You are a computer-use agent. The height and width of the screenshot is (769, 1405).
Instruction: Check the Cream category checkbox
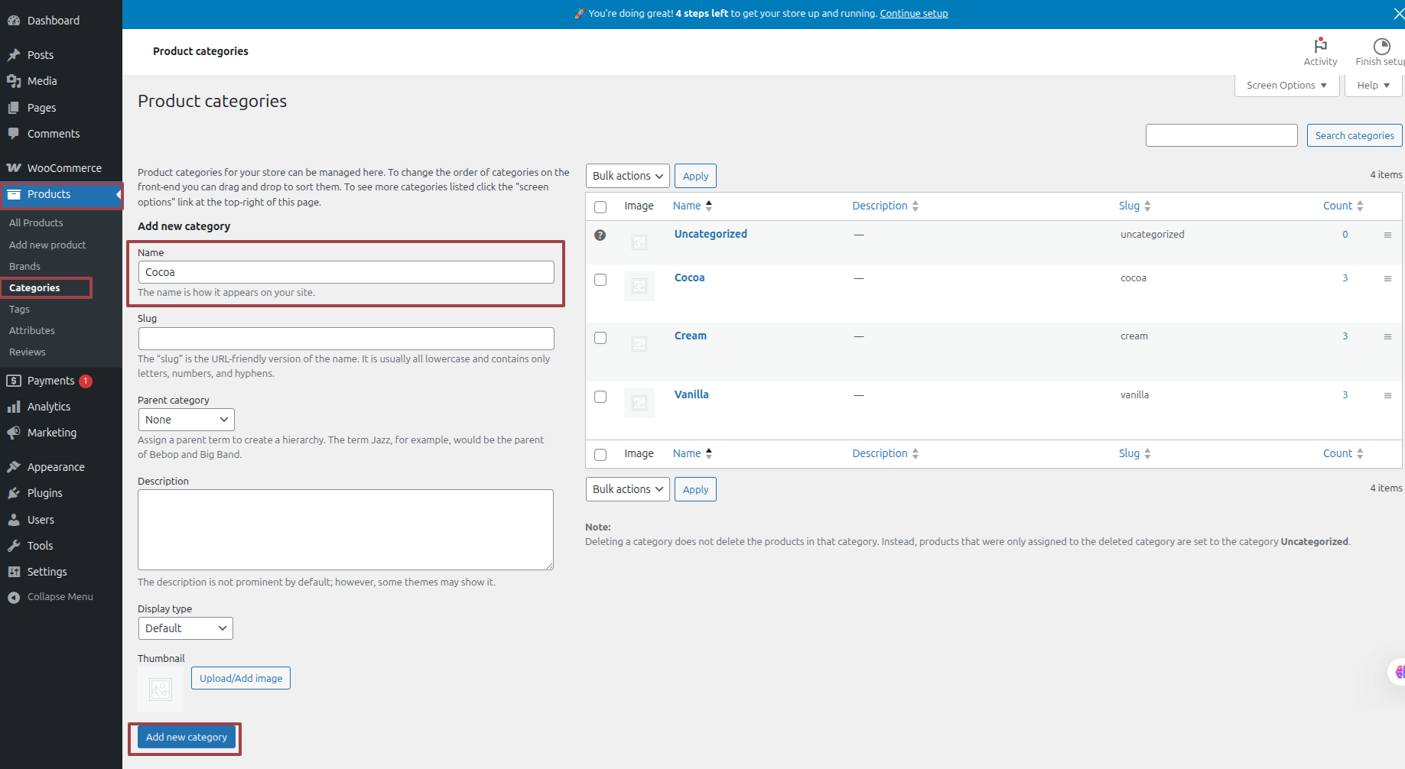tap(600, 338)
